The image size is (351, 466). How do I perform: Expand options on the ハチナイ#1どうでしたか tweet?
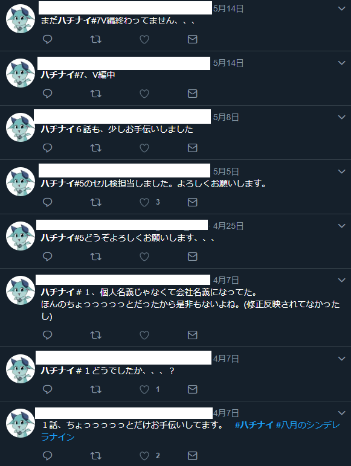(342, 359)
